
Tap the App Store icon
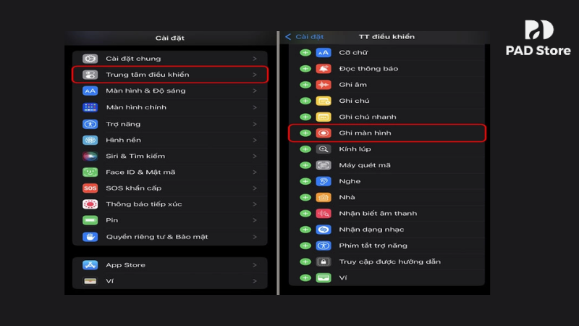coord(90,265)
